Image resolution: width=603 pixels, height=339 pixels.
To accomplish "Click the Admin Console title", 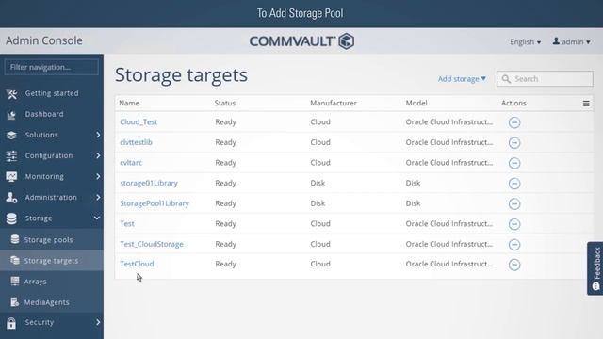I will (x=44, y=40).
